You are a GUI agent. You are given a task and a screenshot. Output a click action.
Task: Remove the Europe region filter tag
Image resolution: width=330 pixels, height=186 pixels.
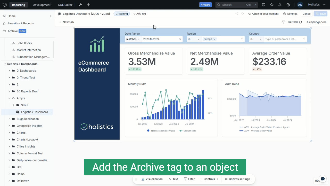[214, 39]
